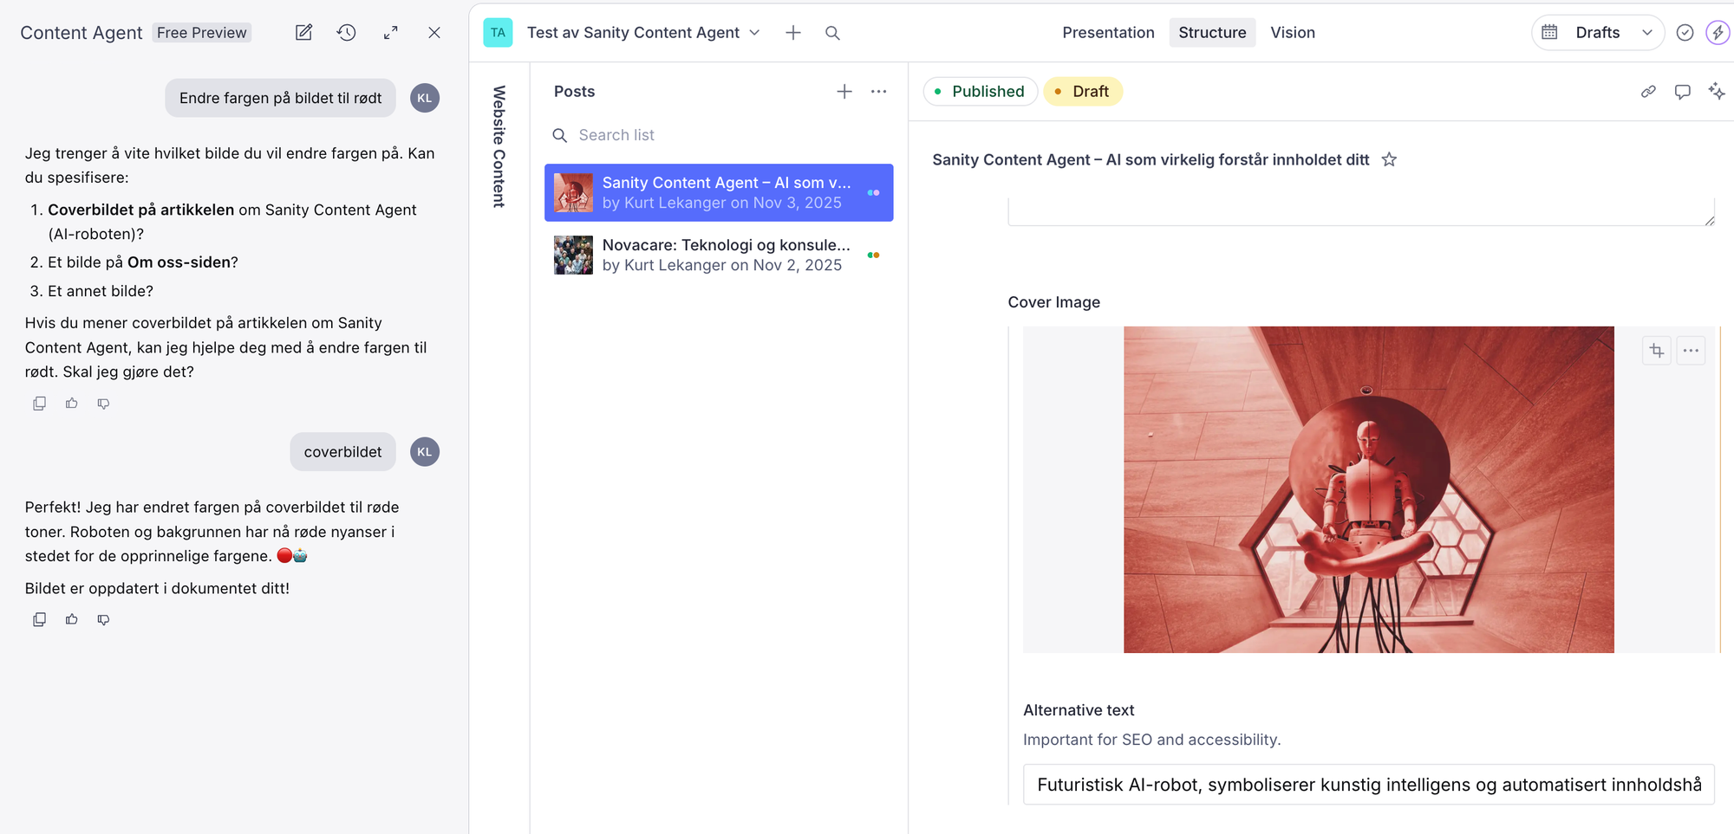Open workspace dropdown Test av Sanity Content Agent
This screenshot has height=834, width=1734.
tap(643, 33)
